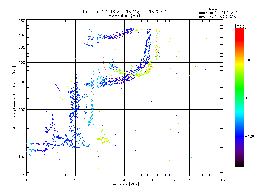Click the '4' frequency axis label

point(124,180)
